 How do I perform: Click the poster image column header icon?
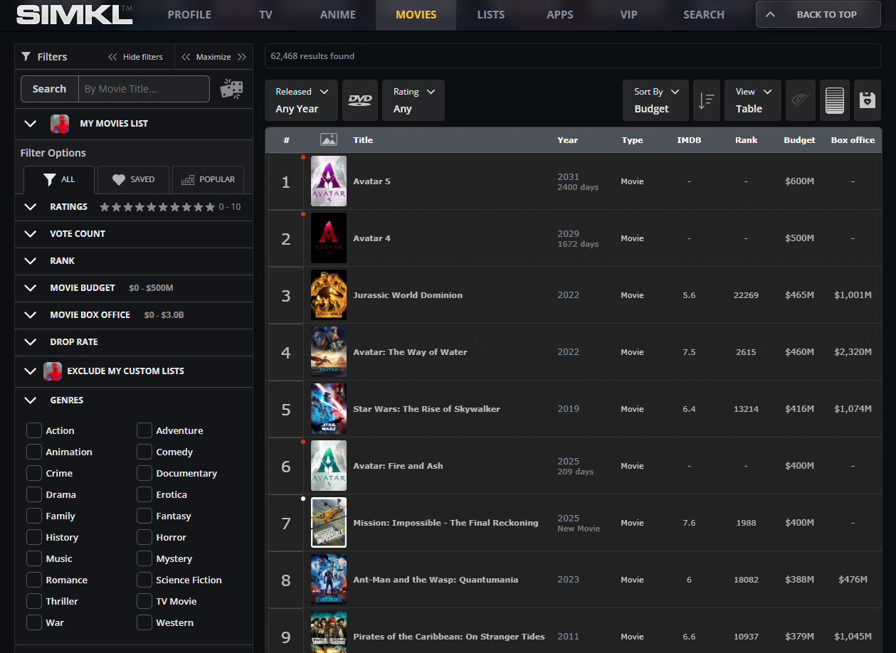(328, 140)
